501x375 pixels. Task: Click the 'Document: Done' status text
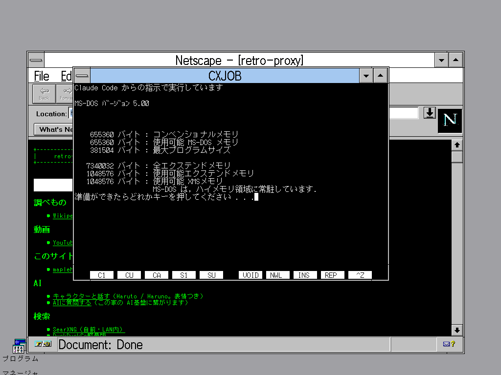pyautogui.click(x=101, y=345)
